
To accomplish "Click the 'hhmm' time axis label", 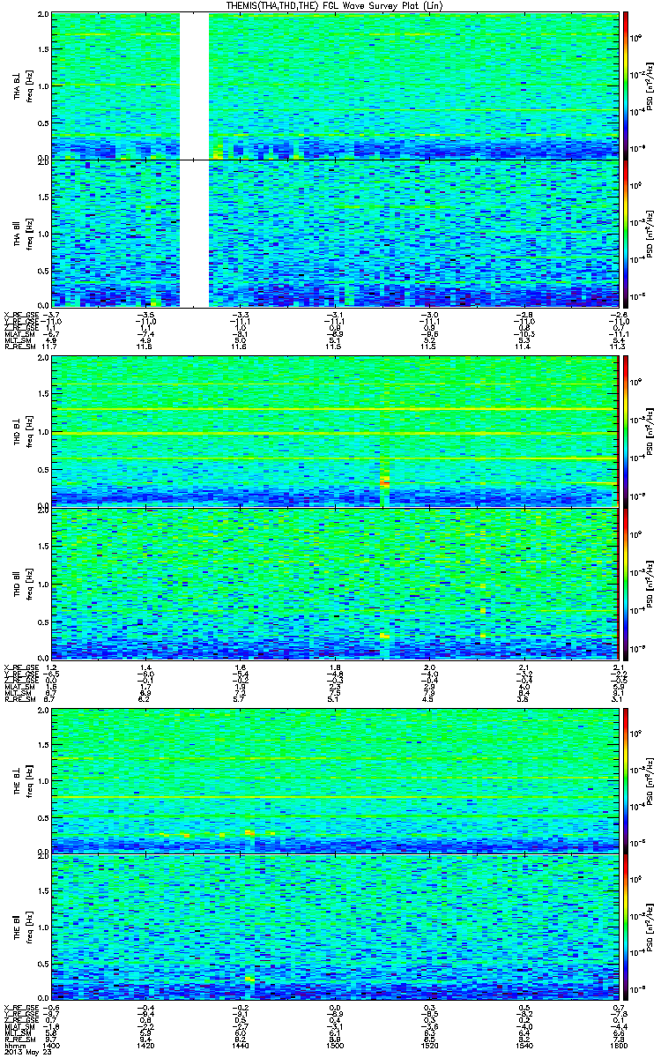I will tap(15, 1047).
